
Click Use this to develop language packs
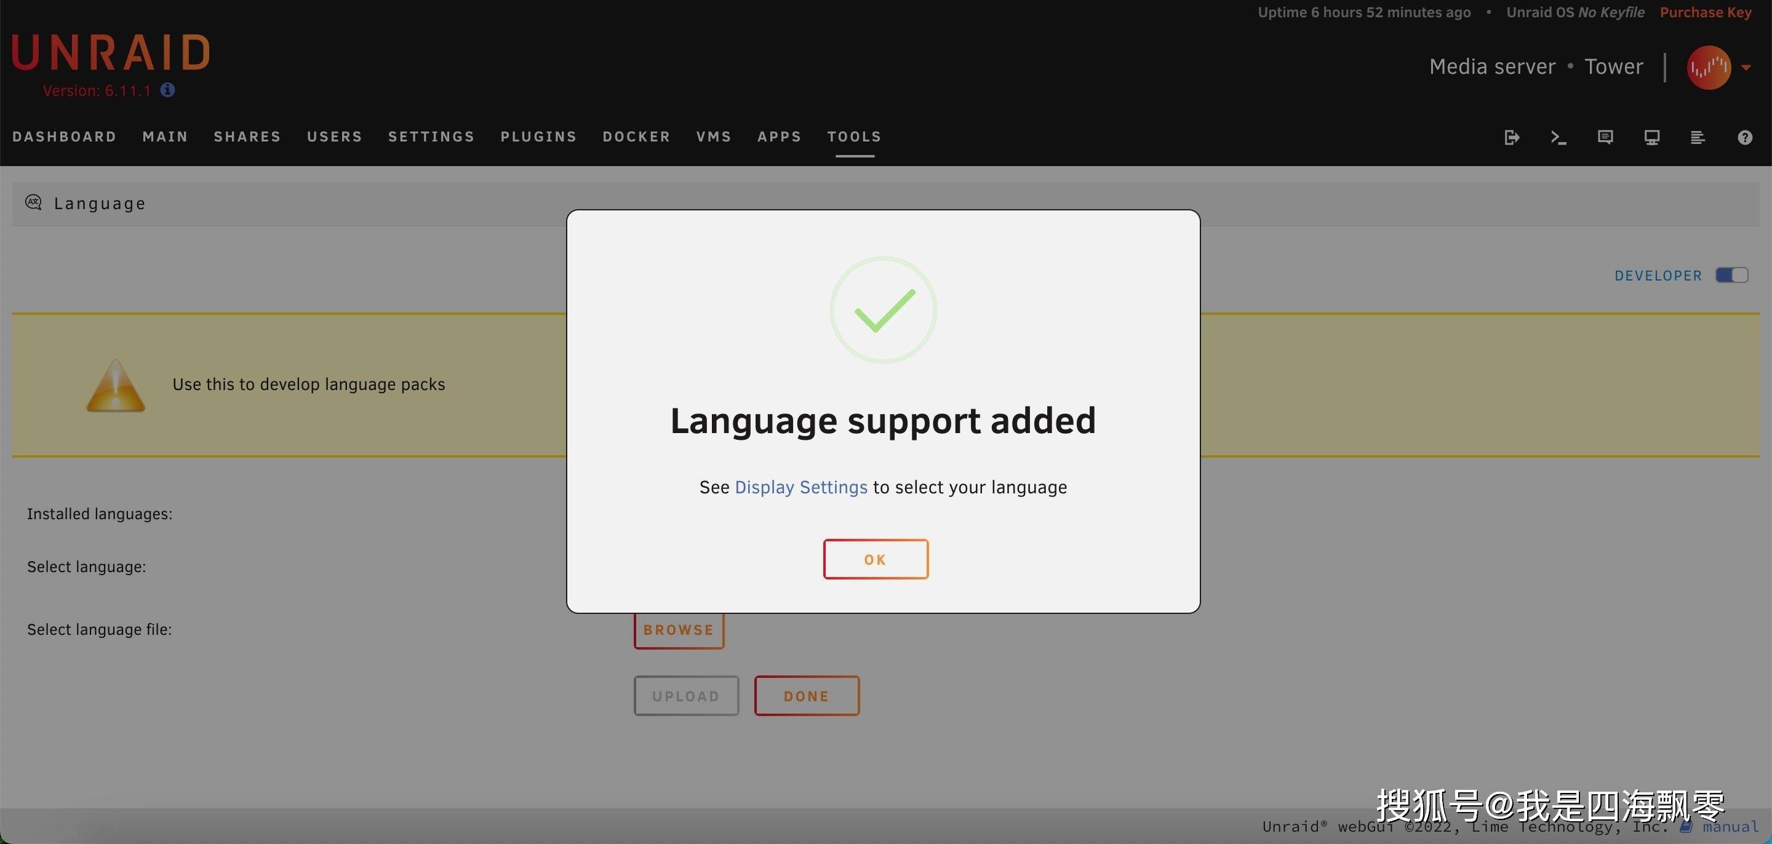(309, 384)
